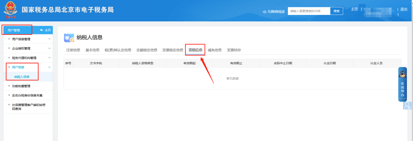413x141 pixels.
Task: Switch to the 注册信息 tab
Action: point(73,50)
